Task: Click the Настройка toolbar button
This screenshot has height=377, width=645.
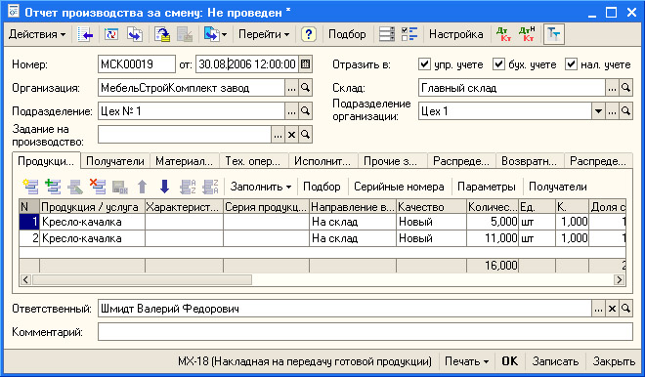Action: point(455,34)
